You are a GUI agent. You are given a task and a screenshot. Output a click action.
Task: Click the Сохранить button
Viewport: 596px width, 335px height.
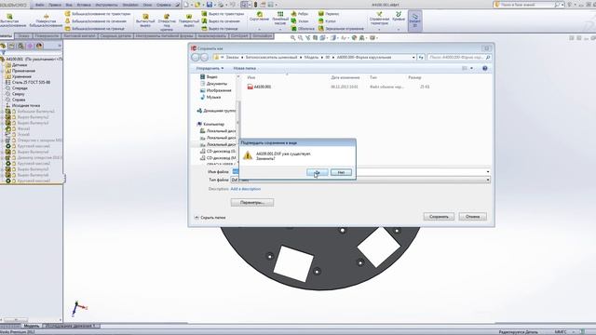[439, 217]
